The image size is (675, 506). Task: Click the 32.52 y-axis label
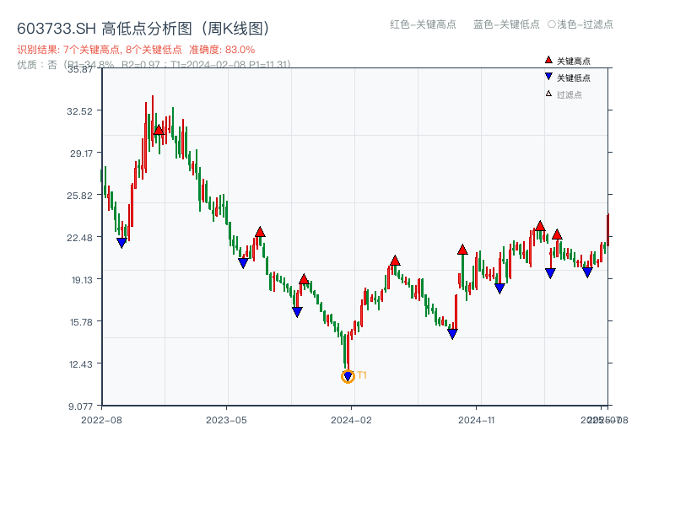pos(79,111)
